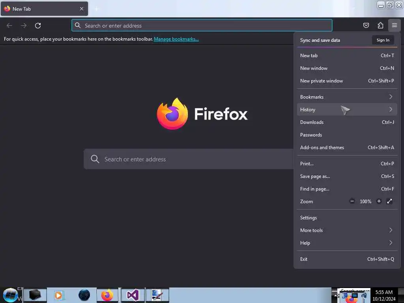Choose New private window menu item

[x=347, y=80]
